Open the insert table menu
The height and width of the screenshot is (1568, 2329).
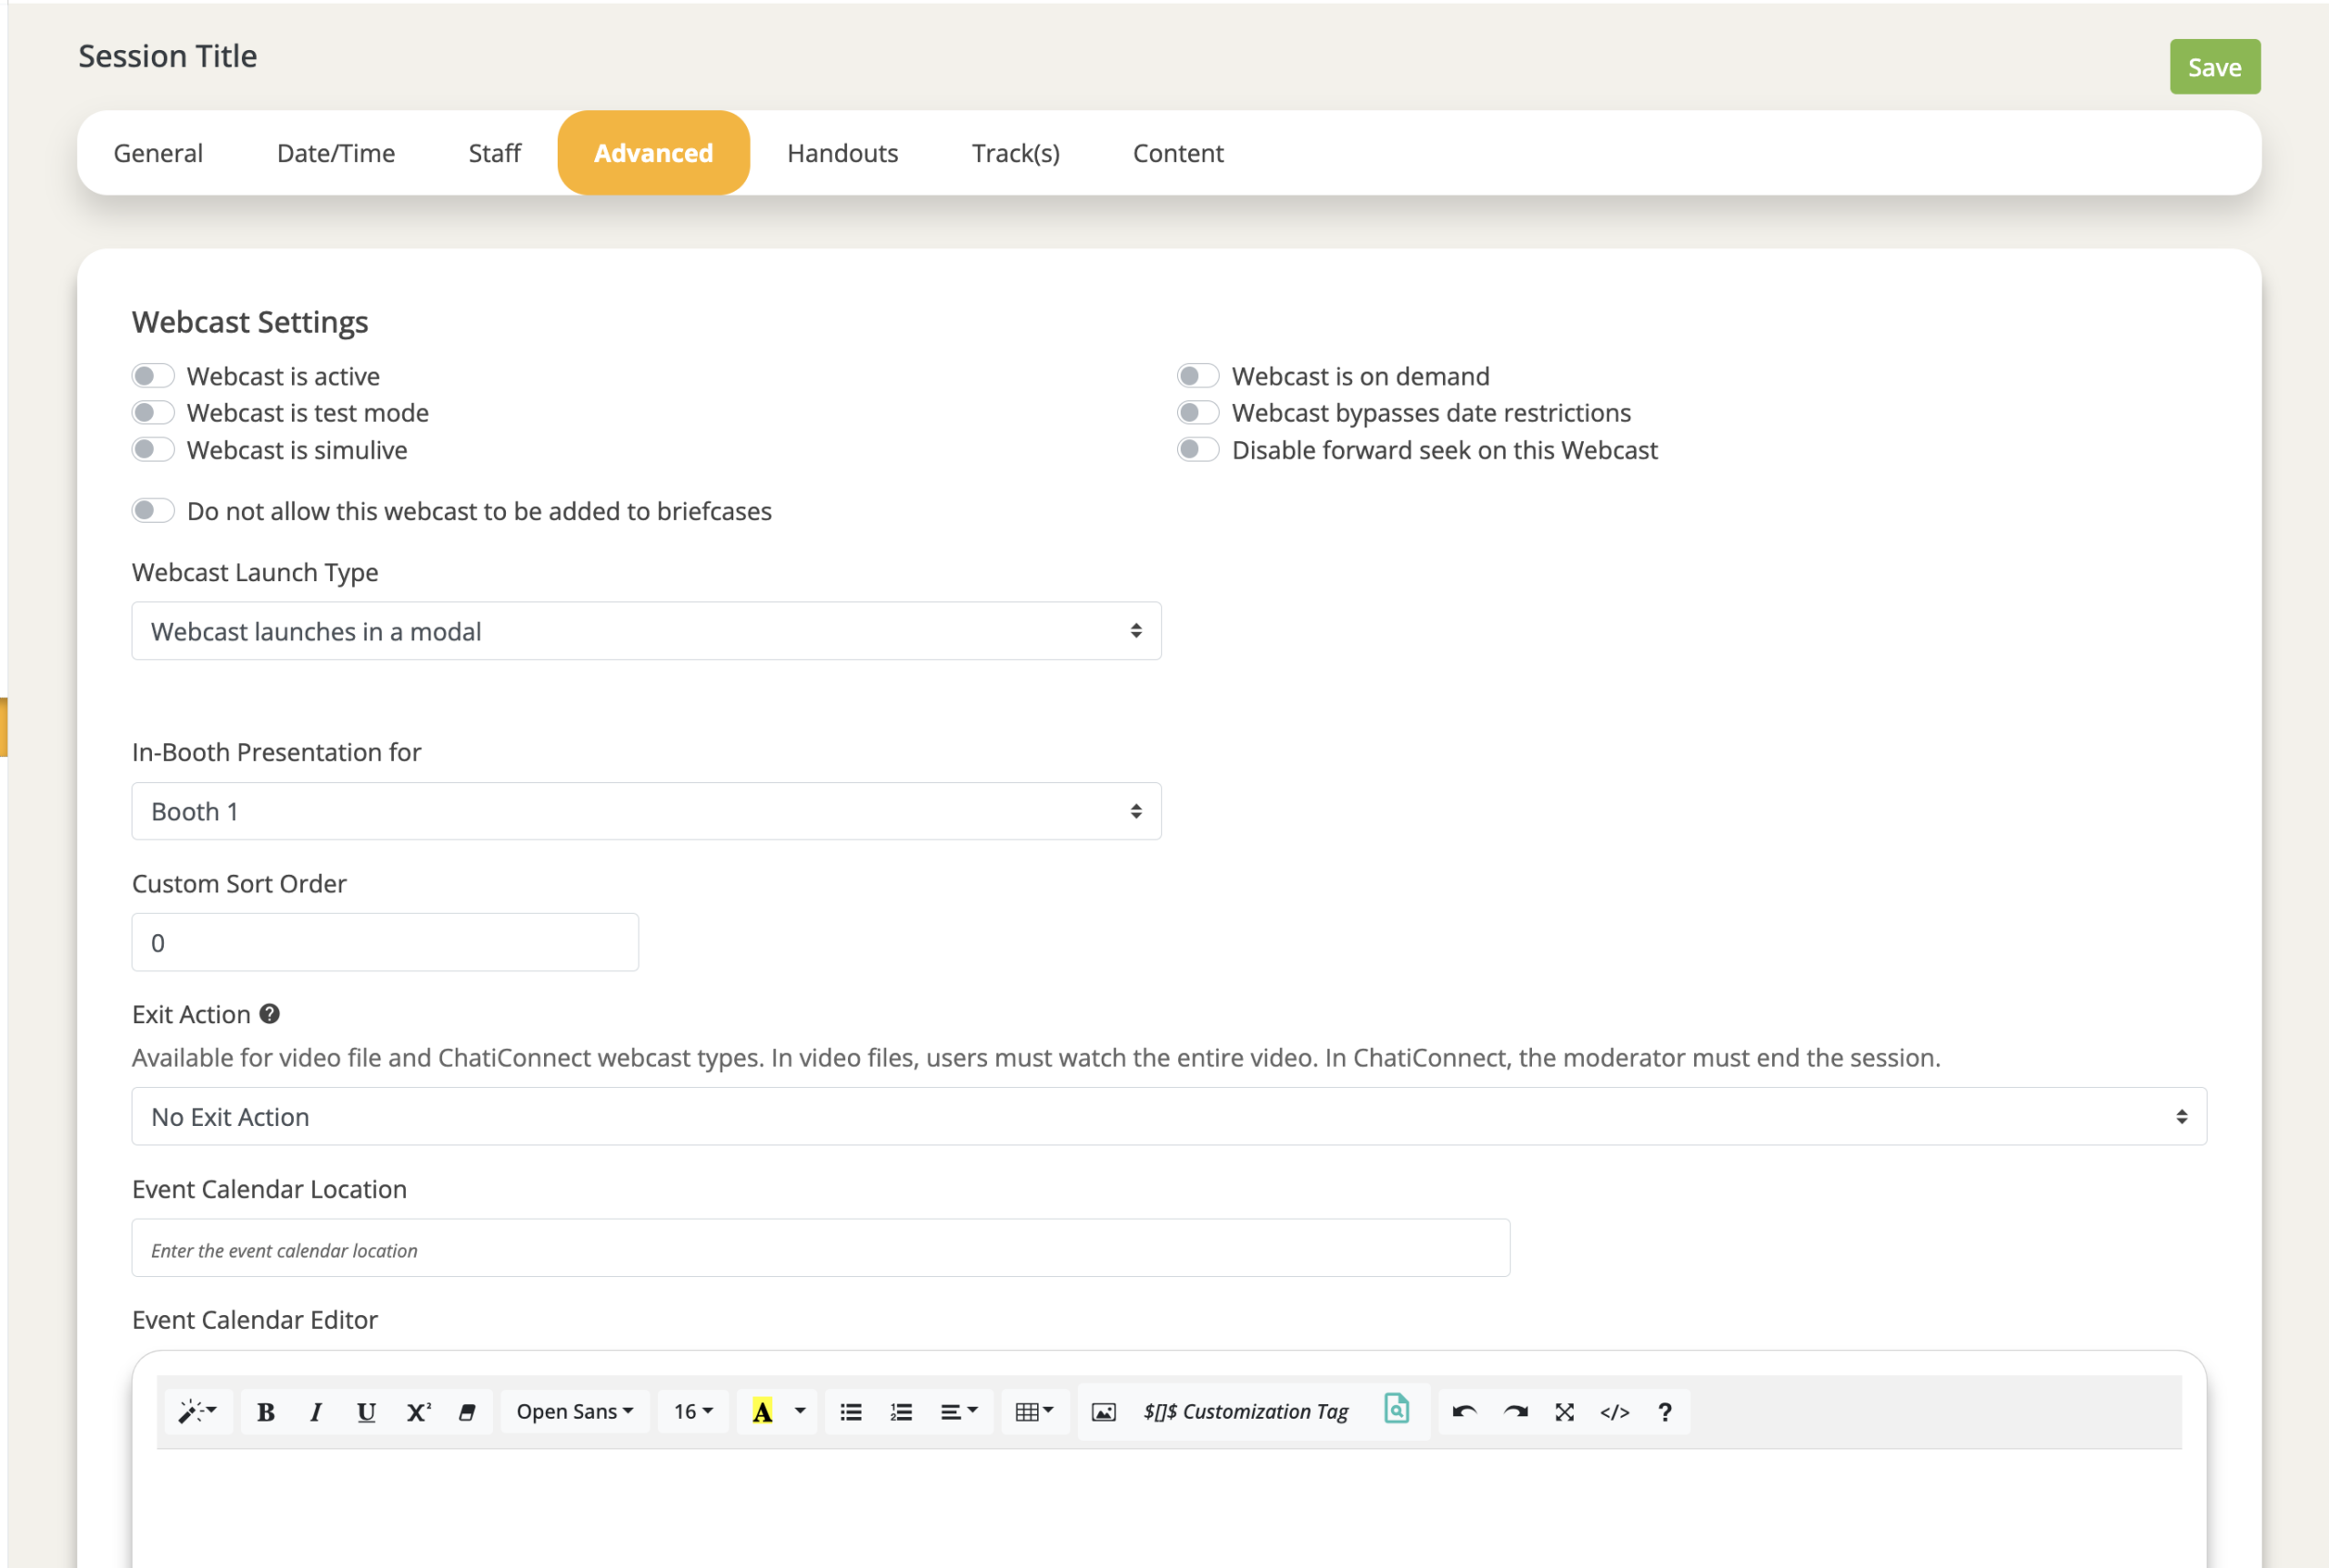coord(1035,1411)
